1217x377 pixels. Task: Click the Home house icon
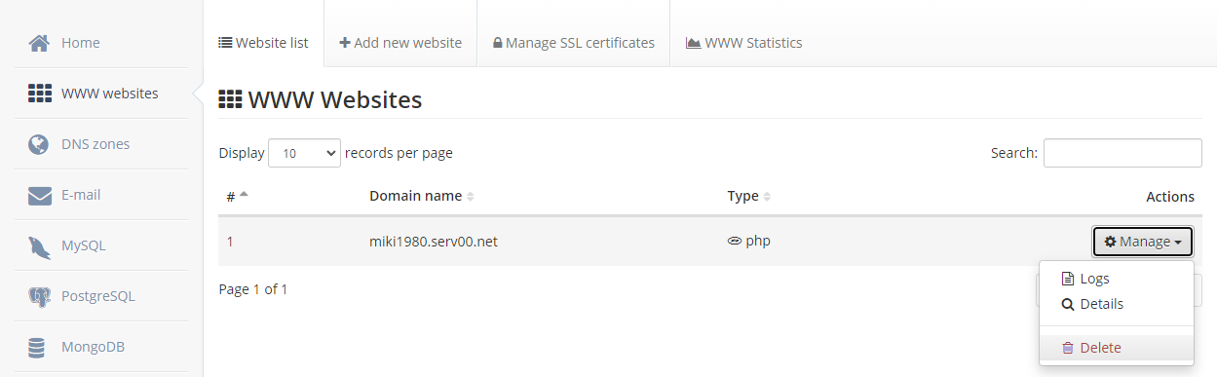click(39, 43)
